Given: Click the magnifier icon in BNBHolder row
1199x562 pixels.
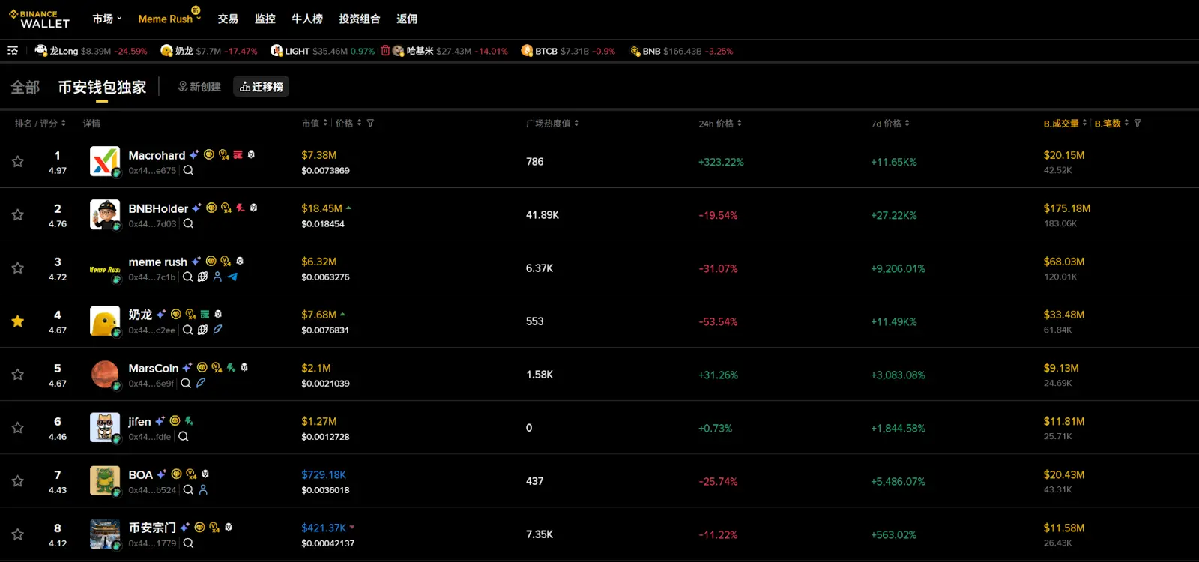Looking at the screenshot, I should pos(189,224).
